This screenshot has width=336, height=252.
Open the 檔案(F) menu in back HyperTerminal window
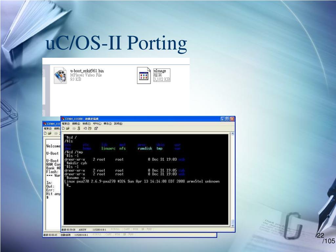[48, 129]
